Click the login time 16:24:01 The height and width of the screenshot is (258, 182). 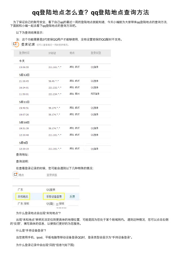tap(24, 88)
